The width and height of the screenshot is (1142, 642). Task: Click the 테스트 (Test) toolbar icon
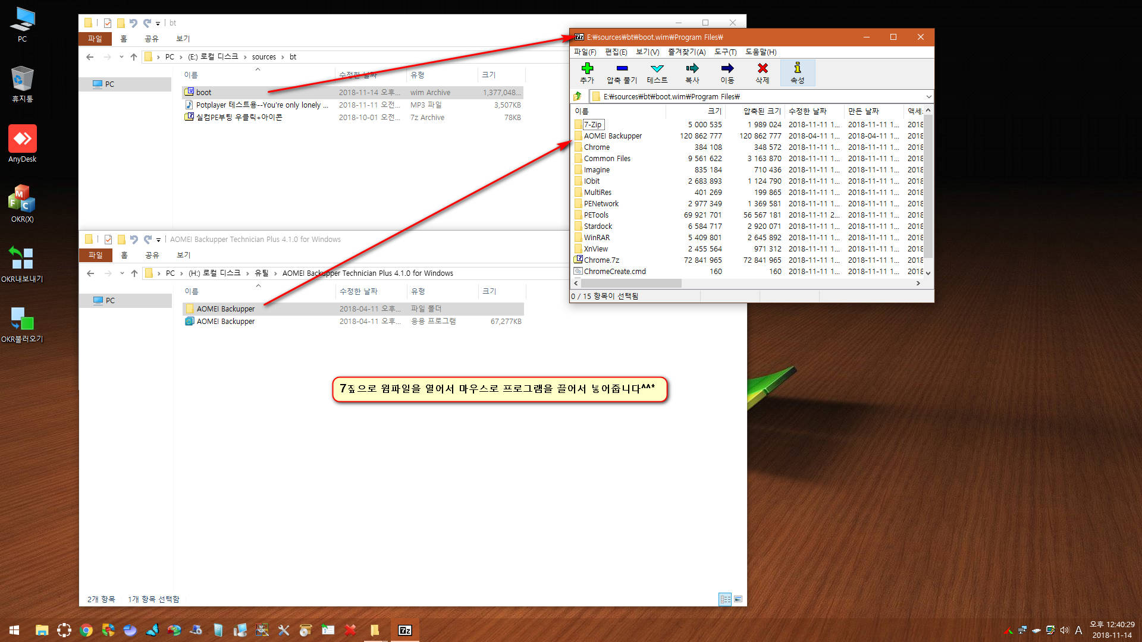click(657, 68)
